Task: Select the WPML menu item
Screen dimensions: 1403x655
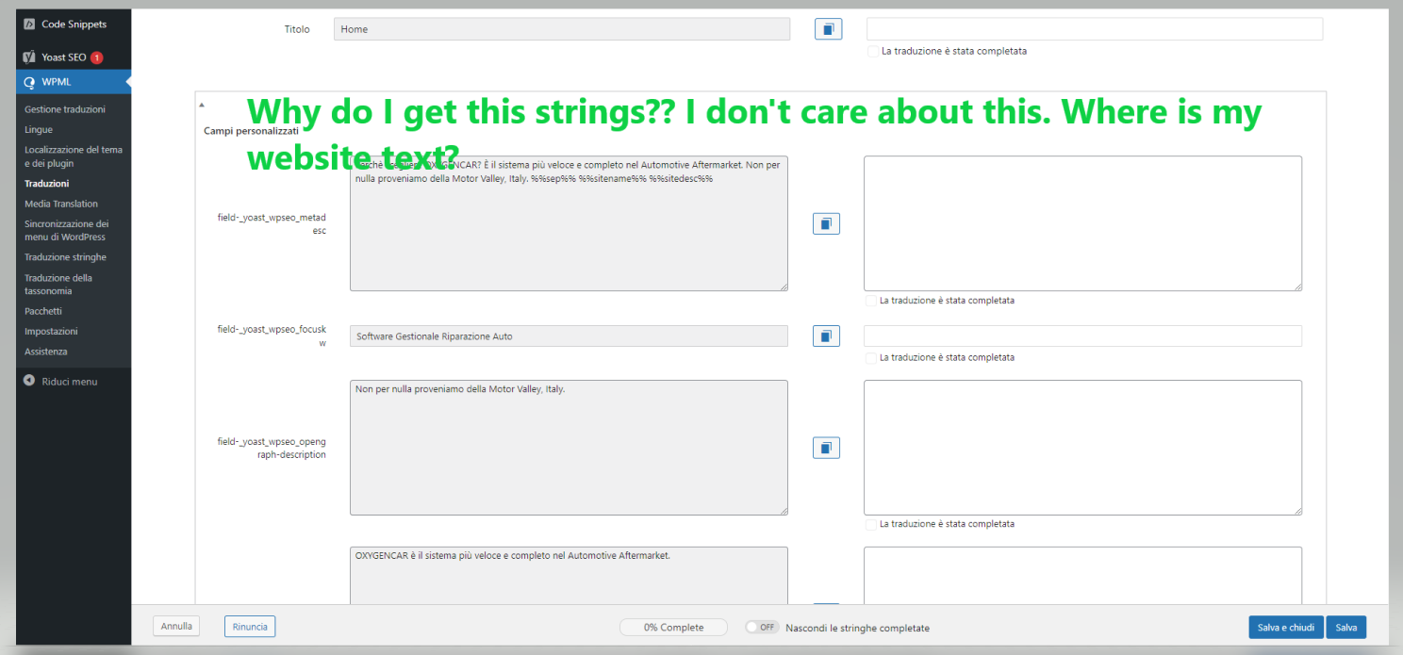Action: pyautogui.click(x=74, y=82)
